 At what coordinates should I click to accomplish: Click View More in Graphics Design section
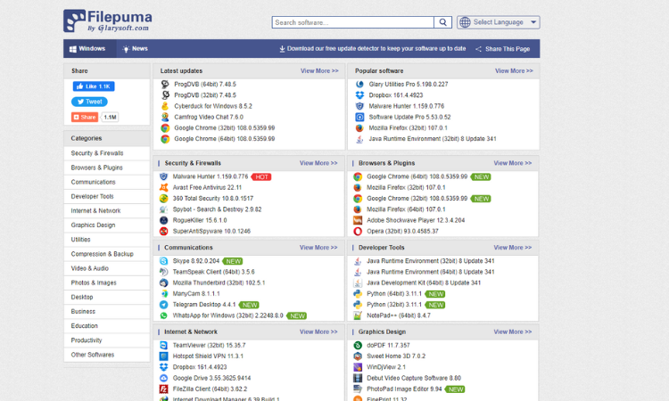tap(512, 331)
